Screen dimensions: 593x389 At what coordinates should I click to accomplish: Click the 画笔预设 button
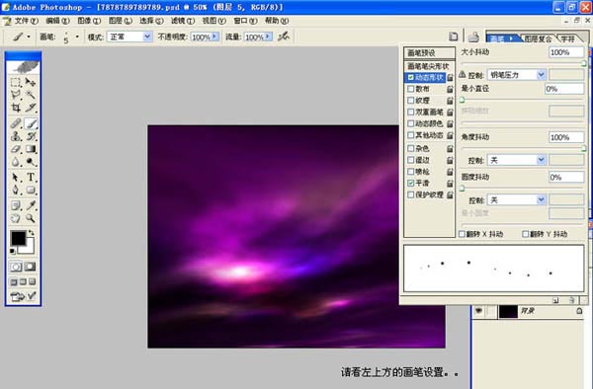(429, 52)
